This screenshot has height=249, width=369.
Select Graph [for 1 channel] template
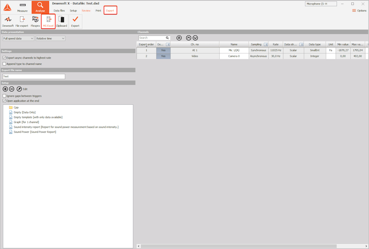pos(24,122)
